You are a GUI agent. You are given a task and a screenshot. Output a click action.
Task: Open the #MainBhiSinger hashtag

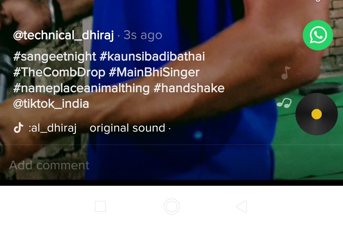pos(154,72)
